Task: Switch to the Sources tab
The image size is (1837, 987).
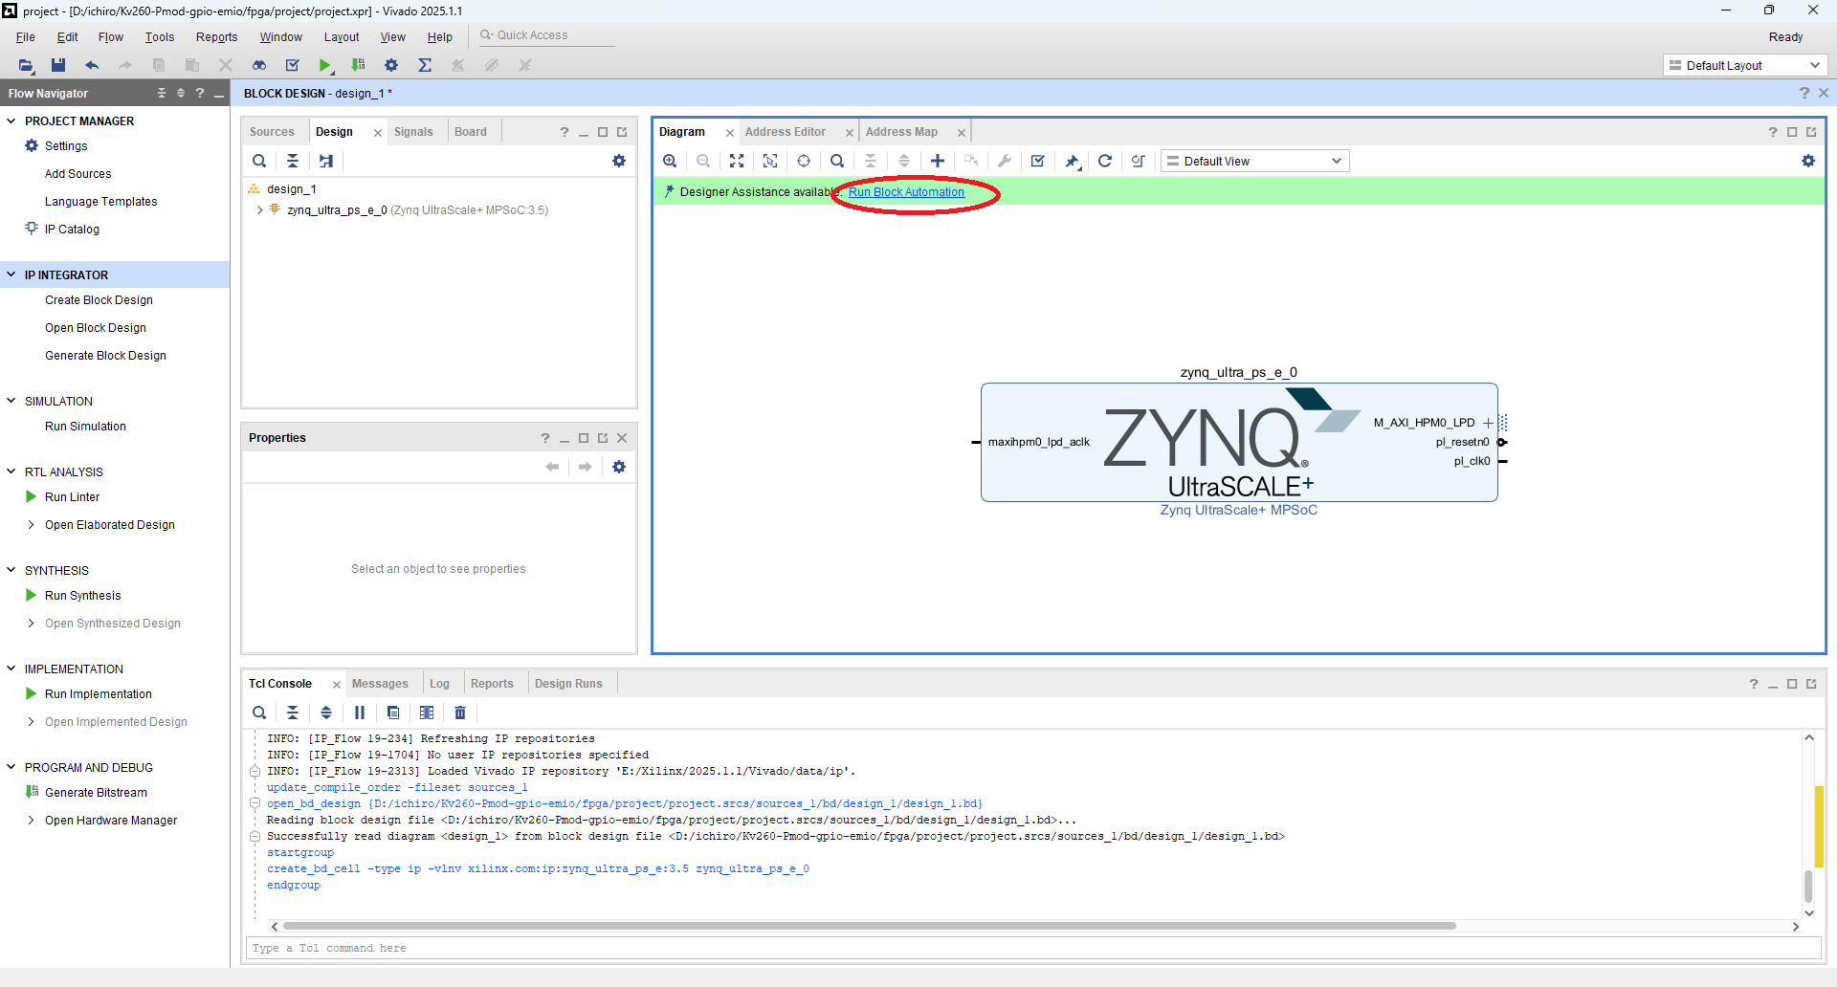Action: tap(272, 132)
